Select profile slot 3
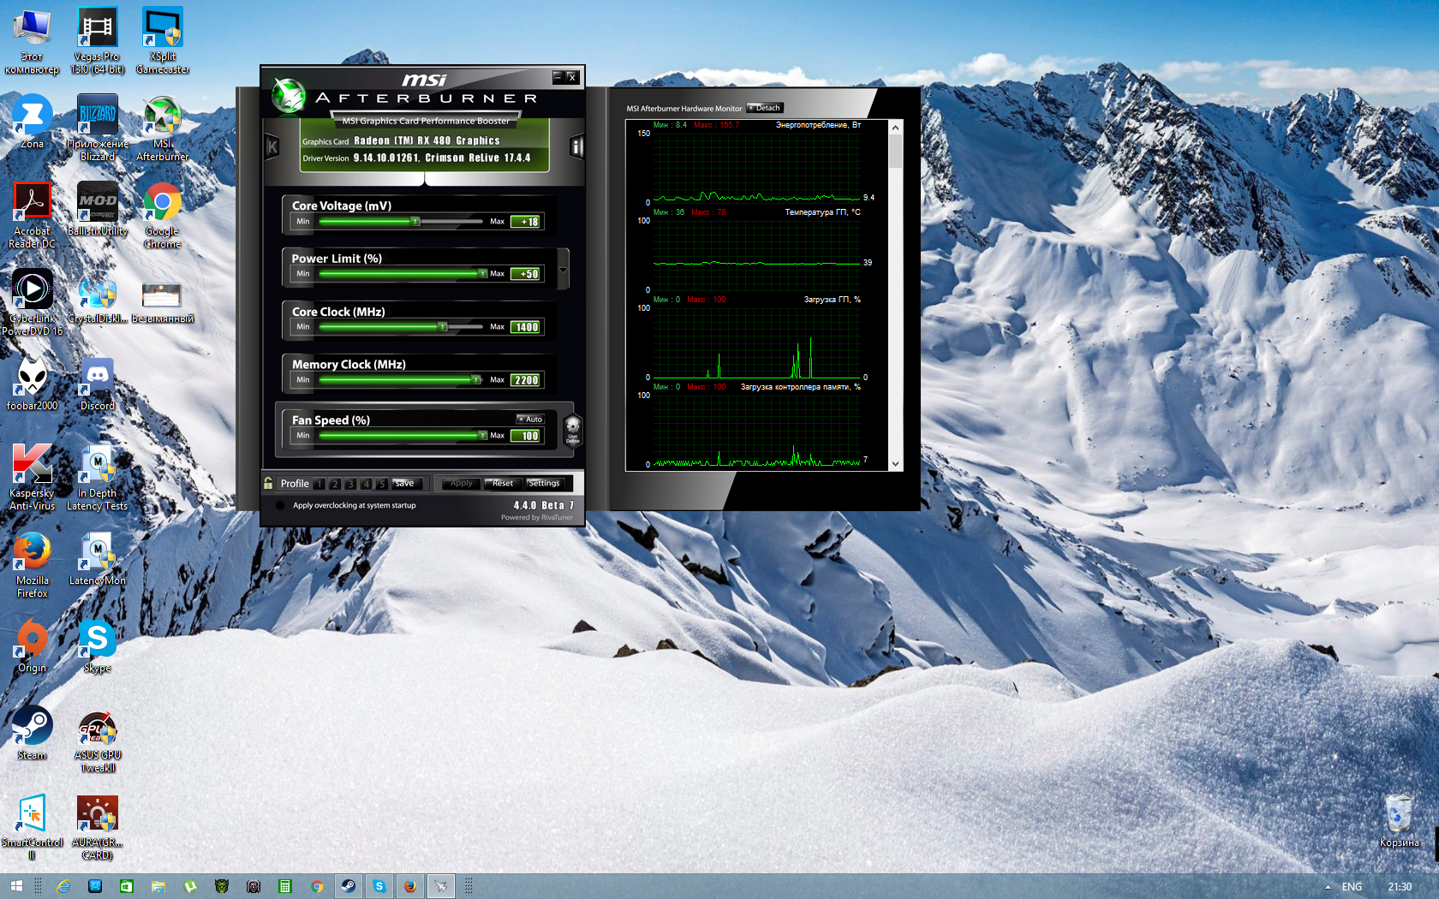 click(350, 484)
